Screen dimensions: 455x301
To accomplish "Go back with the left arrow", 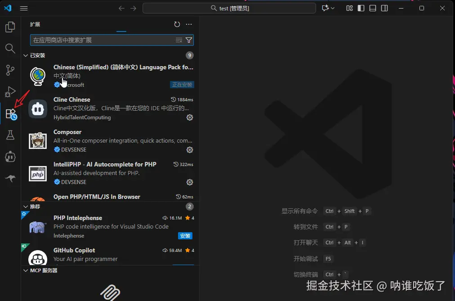I will coord(121,8).
